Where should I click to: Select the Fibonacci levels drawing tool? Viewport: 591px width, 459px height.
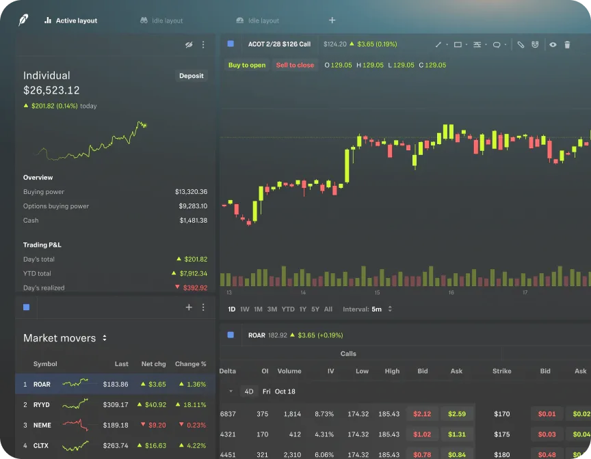point(477,45)
